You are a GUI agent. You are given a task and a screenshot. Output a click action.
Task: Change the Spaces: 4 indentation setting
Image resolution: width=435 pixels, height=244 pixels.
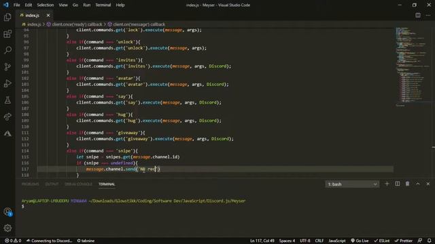287,241
